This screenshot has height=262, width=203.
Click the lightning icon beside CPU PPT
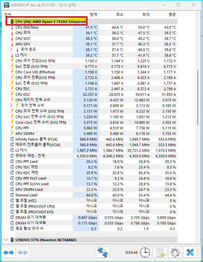click(x=12, y=128)
